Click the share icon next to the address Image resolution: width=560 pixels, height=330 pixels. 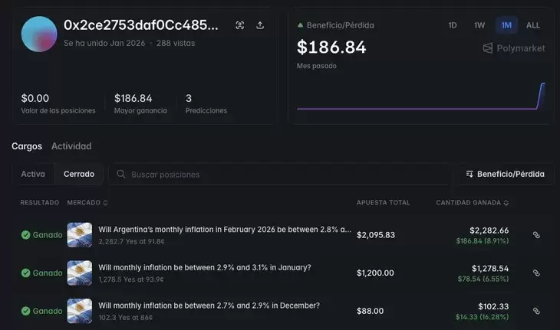260,25
